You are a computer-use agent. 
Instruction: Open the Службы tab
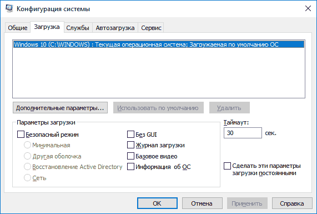(78, 28)
